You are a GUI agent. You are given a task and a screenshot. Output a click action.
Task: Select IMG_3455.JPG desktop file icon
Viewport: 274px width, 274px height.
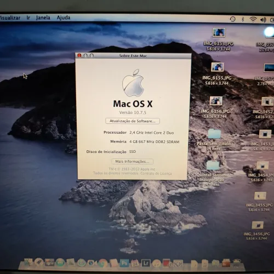click(260, 196)
